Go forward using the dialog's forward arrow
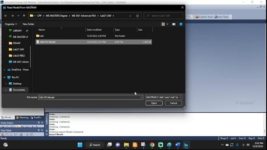Image resolution: width=267 pixels, height=150 pixels. tap(13, 16)
